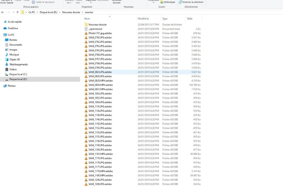Screen dimensions: 283x186
Task: Click the '58 497 Ko' size cell
Action: [x=195, y=176]
